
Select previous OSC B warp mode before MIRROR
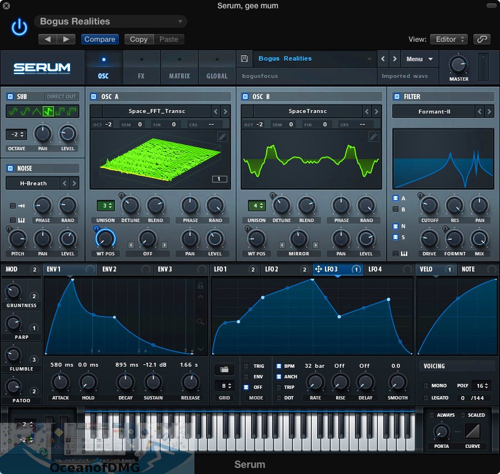coord(282,245)
